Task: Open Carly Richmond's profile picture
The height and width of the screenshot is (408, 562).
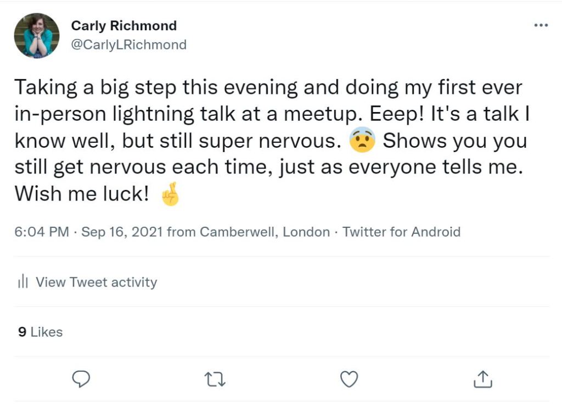Action: (36, 36)
